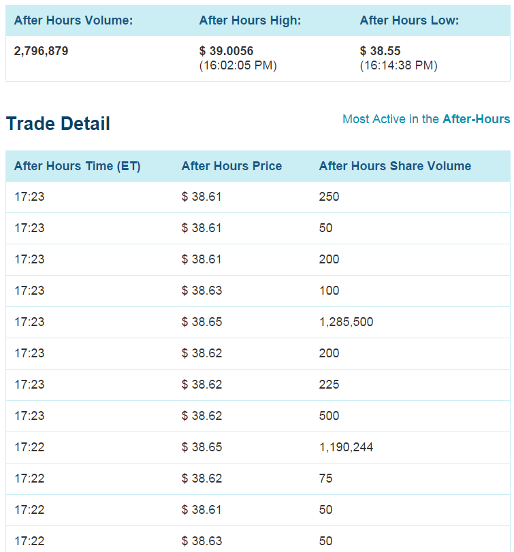Sort by After Hours Price column
Image resolution: width=514 pixels, height=552 pixels.
231,166
